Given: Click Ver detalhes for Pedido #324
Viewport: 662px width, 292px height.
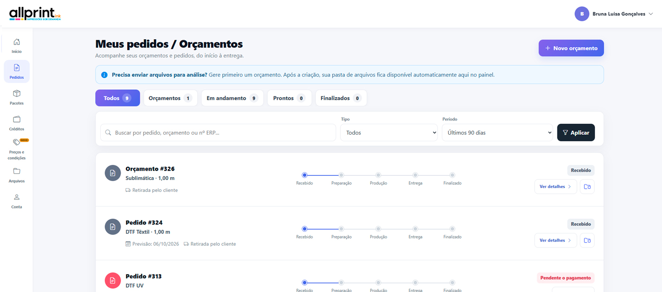Looking at the screenshot, I should coord(556,240).
